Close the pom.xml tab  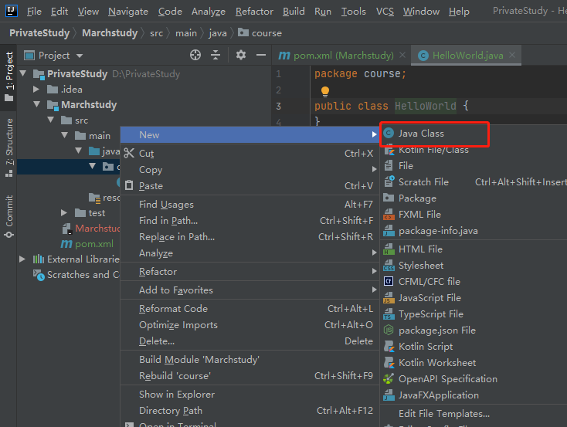point(402,55)
